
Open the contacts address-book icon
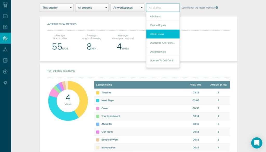click(x=5, y=60)
